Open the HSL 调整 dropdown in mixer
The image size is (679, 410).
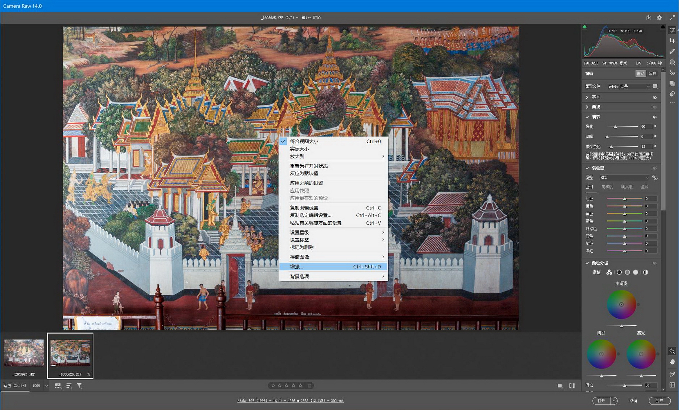(624, 178)
